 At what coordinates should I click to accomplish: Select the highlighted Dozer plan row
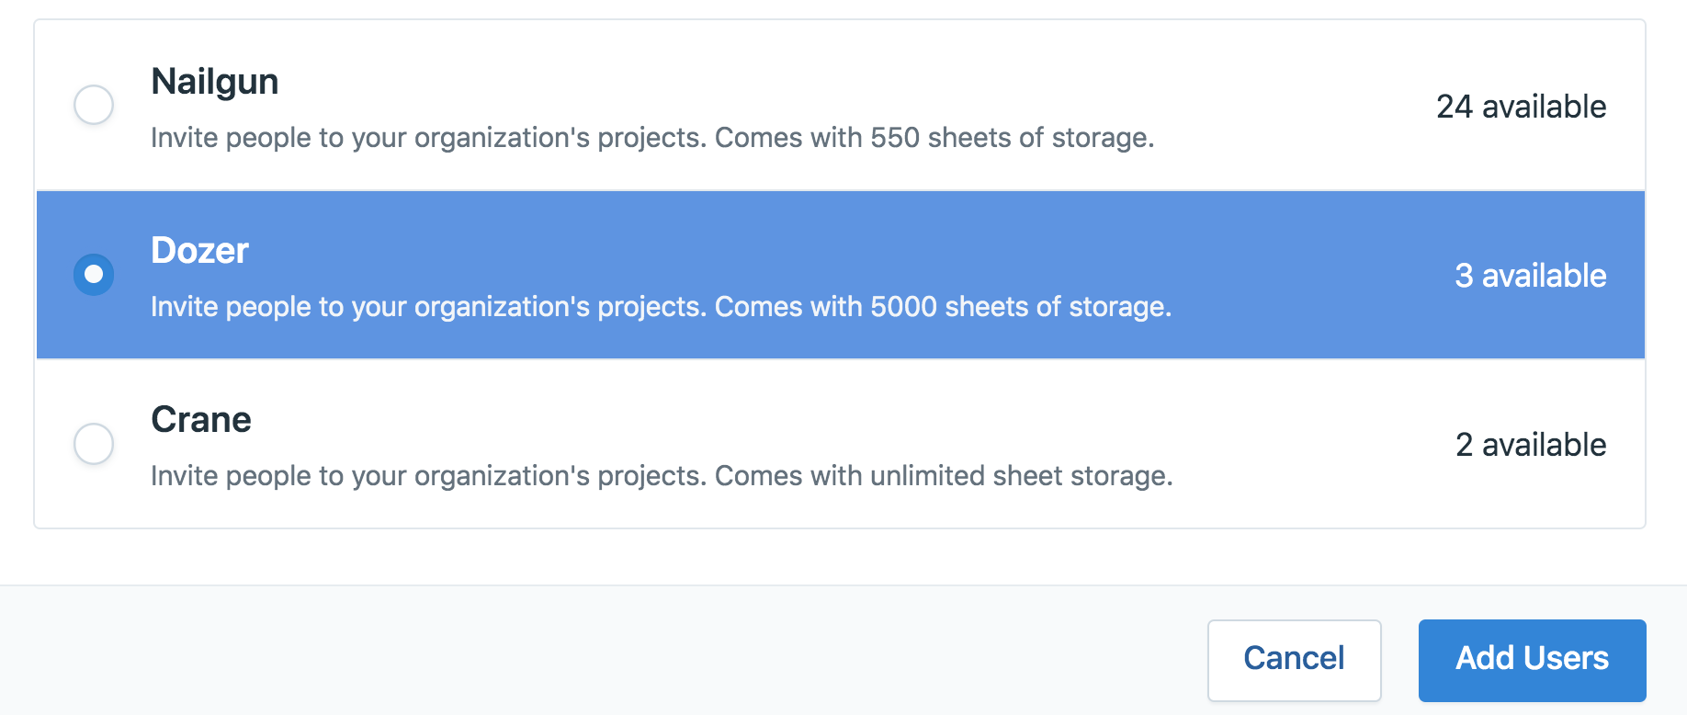click(x=827, y=275)
